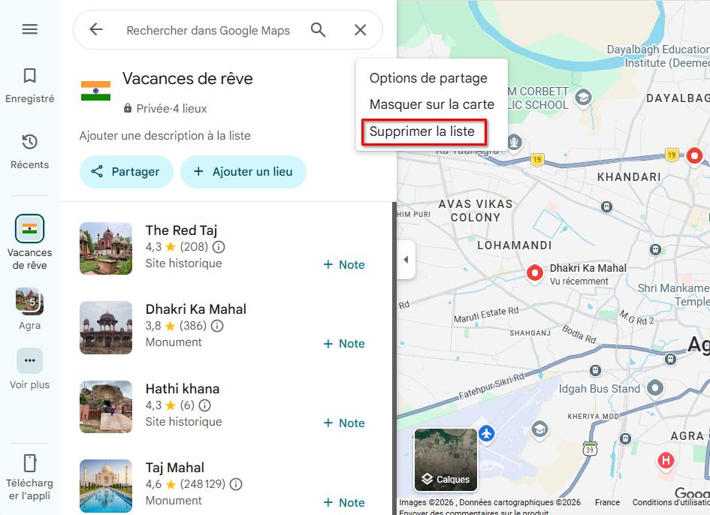Open info icon next to The Red Taj rating

[x=219, y=246]
